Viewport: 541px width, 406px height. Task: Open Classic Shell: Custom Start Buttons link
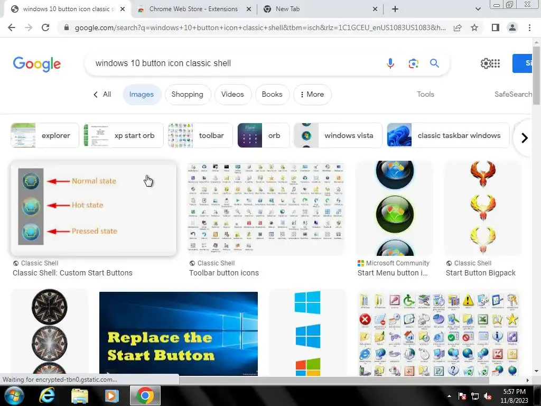(72, 273)
